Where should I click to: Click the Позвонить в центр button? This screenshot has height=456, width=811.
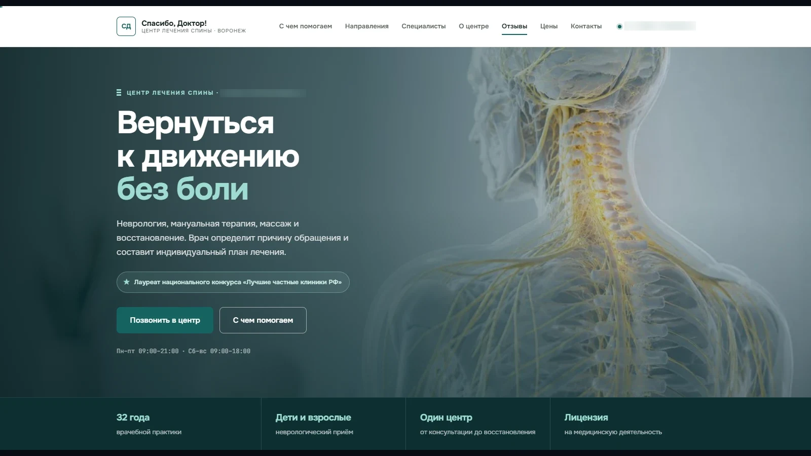[165, 320]
